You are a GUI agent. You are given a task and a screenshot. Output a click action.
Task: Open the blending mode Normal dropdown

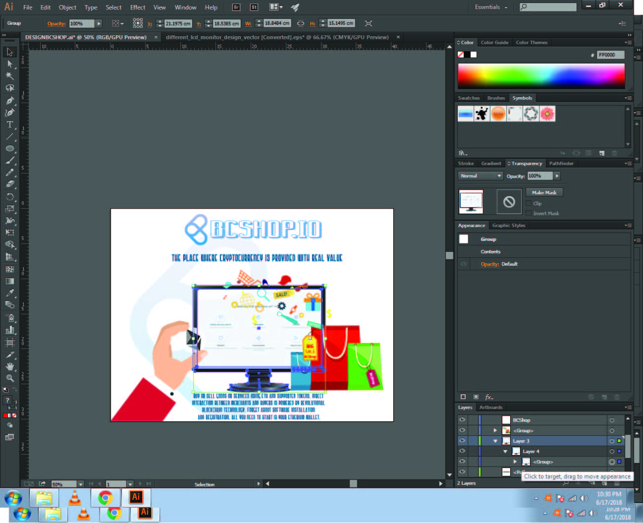pyautogui.click(x=481, y=176)
